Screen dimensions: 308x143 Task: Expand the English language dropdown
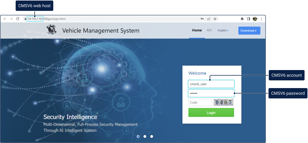[x=223, y=31]
